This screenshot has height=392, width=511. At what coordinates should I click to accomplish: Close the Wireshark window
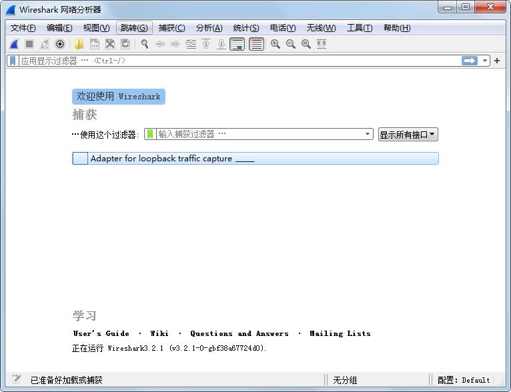pyautogui.click(x=490, y=7)
